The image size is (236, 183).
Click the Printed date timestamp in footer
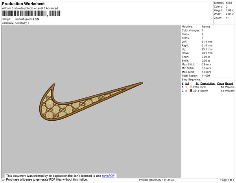tap(157, 180)
